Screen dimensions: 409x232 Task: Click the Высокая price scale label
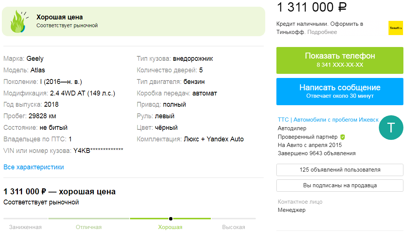pos(234,227)
